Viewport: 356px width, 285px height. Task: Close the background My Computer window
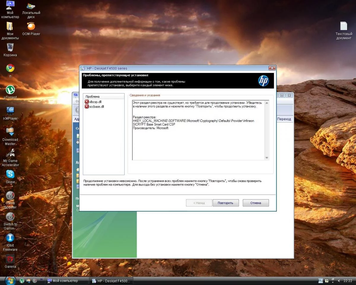click(x=289, y=95)
